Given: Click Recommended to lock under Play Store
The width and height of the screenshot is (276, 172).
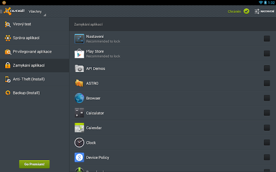Looking at the screenshot, I should 103,56.
